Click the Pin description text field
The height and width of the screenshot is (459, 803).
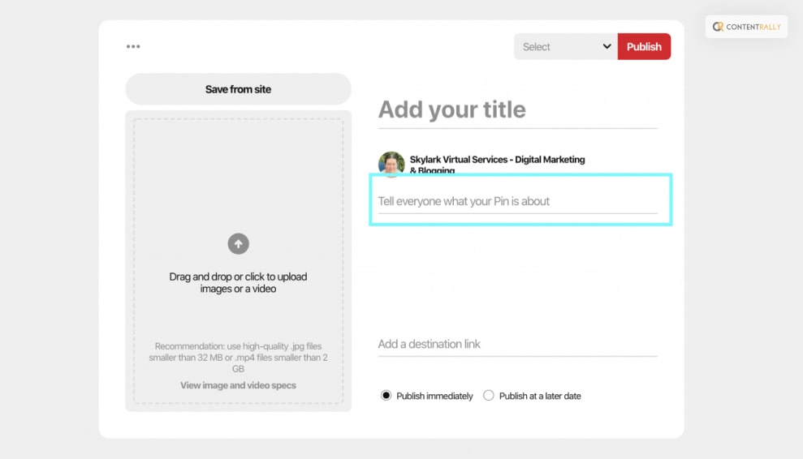pyautogui.click(x=516, y=201)
